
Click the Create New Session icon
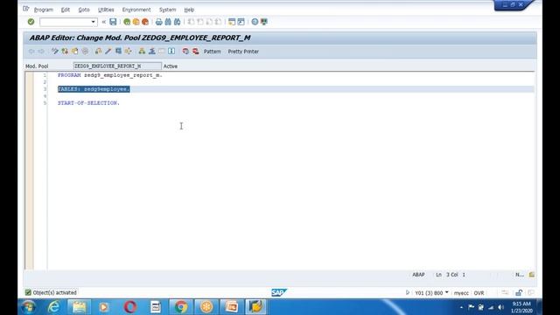point(232,22)
